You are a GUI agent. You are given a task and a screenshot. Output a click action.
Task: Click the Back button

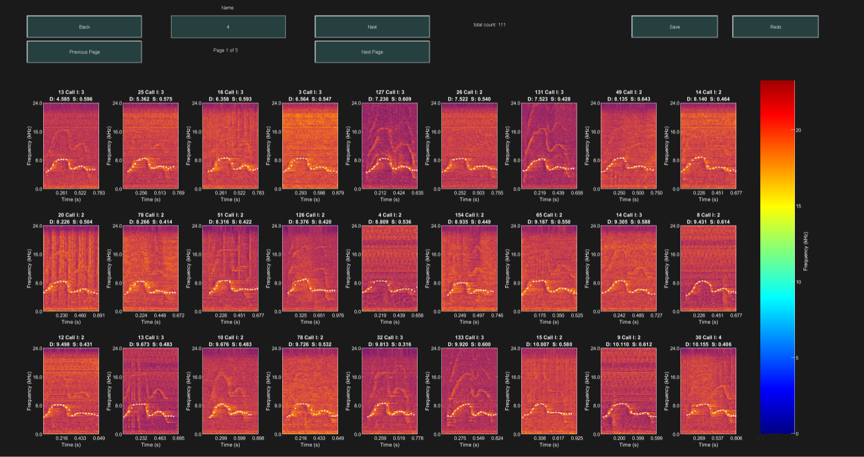[x=84, y=26]
